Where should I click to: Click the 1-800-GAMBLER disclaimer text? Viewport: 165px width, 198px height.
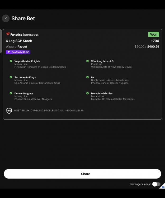(49, 111)
